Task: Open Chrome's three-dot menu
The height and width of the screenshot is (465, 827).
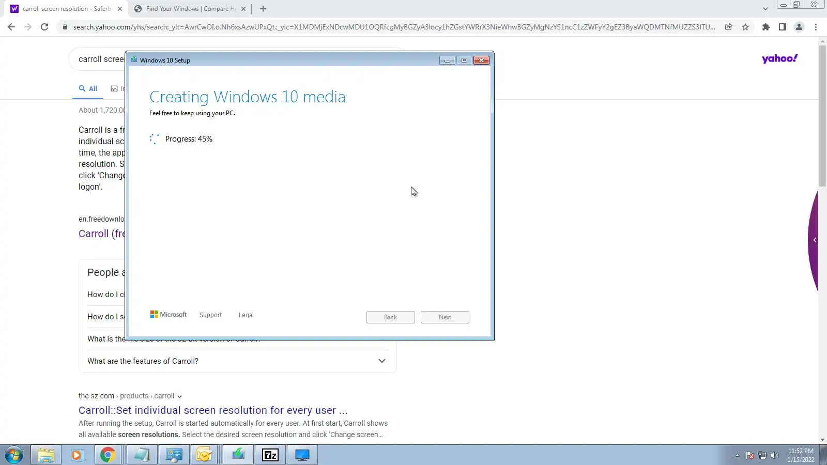Action: tap(816, 27)
